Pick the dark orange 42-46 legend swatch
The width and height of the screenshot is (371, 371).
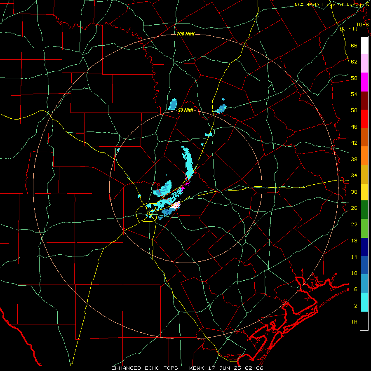364,137
